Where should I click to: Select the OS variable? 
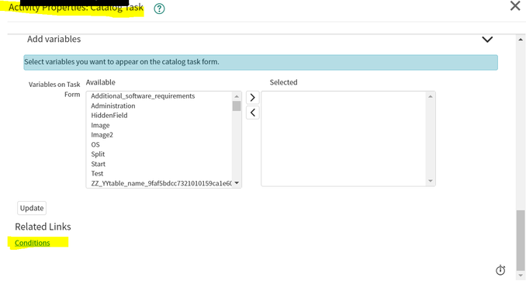95,144
